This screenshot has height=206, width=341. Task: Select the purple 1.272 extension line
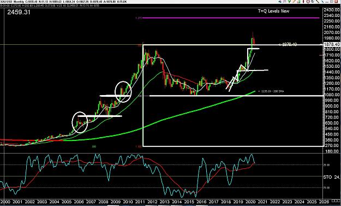pos(231,18)
